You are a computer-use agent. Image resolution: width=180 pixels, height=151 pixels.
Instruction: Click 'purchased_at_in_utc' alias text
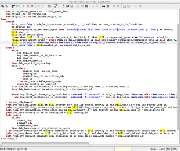[x=77, y=45]
